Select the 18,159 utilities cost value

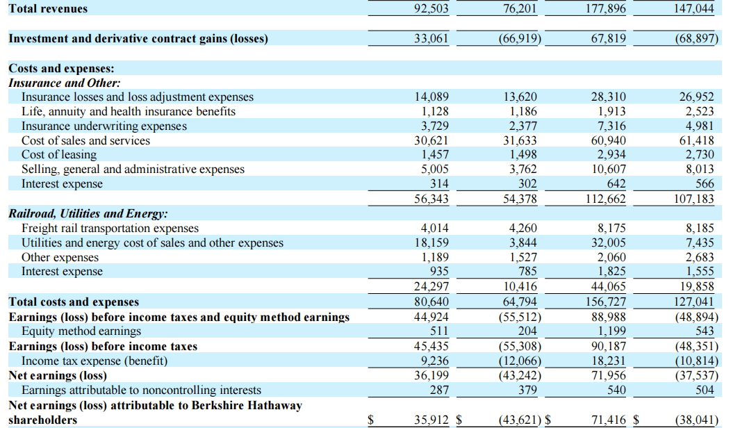click(432, 242)
